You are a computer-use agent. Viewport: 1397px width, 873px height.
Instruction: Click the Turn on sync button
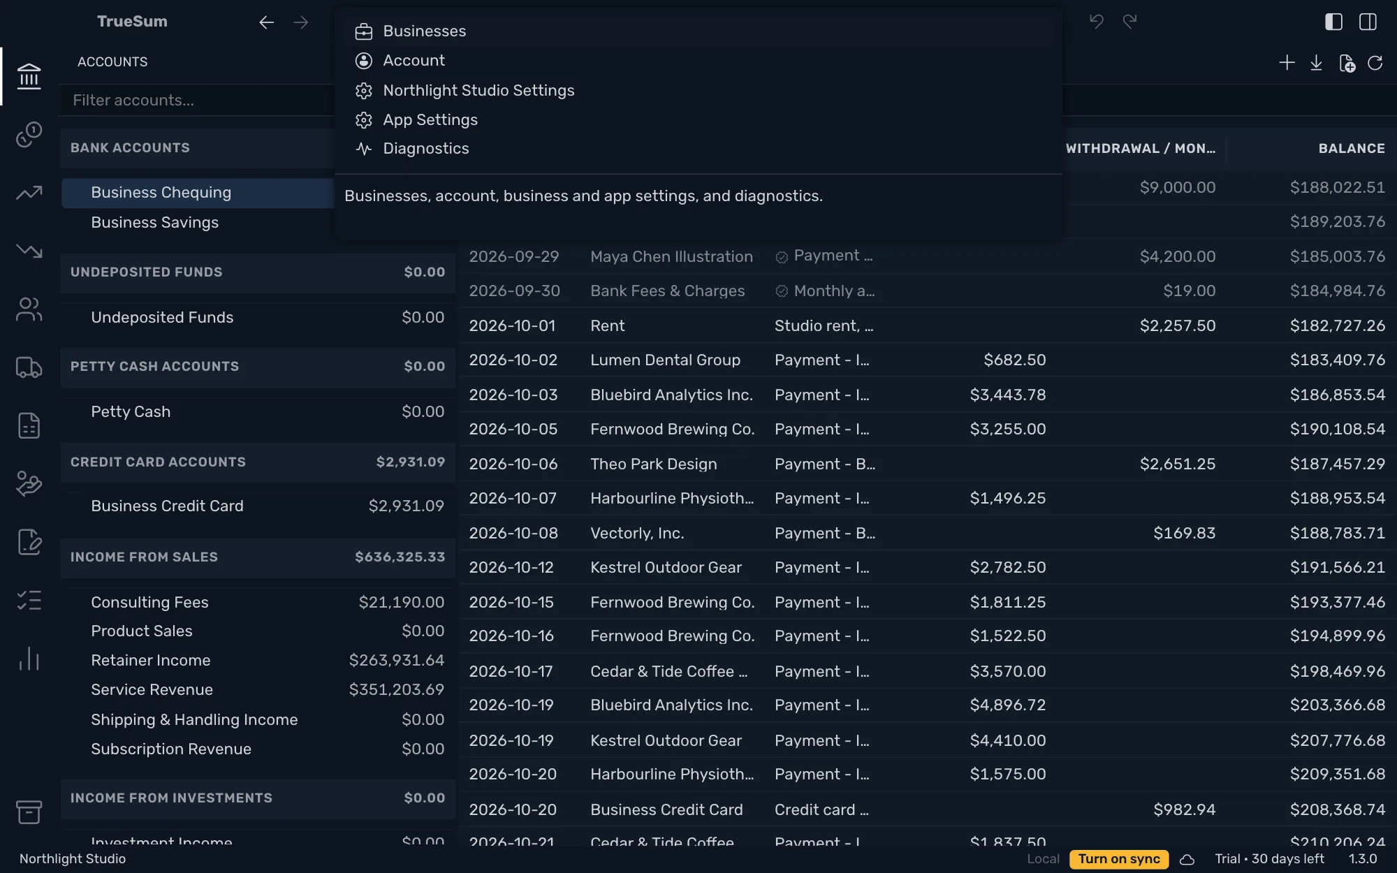click(1119, 859)
